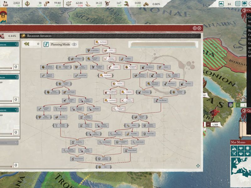Select the Founder Worship advance
The image size is (251, 188).
pyautogui.click(x=61, y=126)
